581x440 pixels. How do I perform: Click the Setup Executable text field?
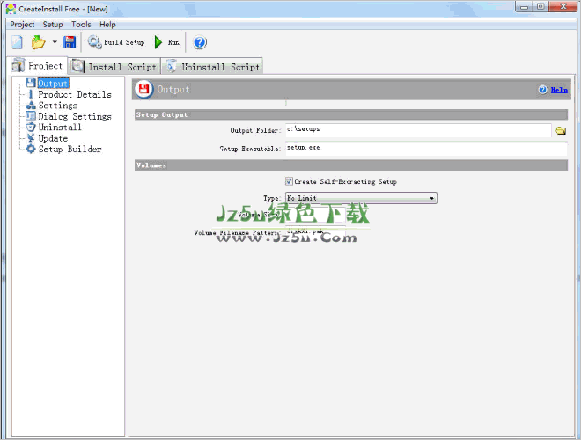pos(426,148)
